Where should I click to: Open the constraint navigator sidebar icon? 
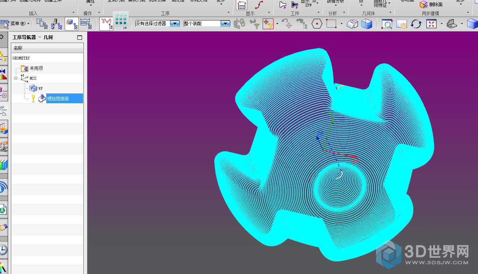pos(3,74)
